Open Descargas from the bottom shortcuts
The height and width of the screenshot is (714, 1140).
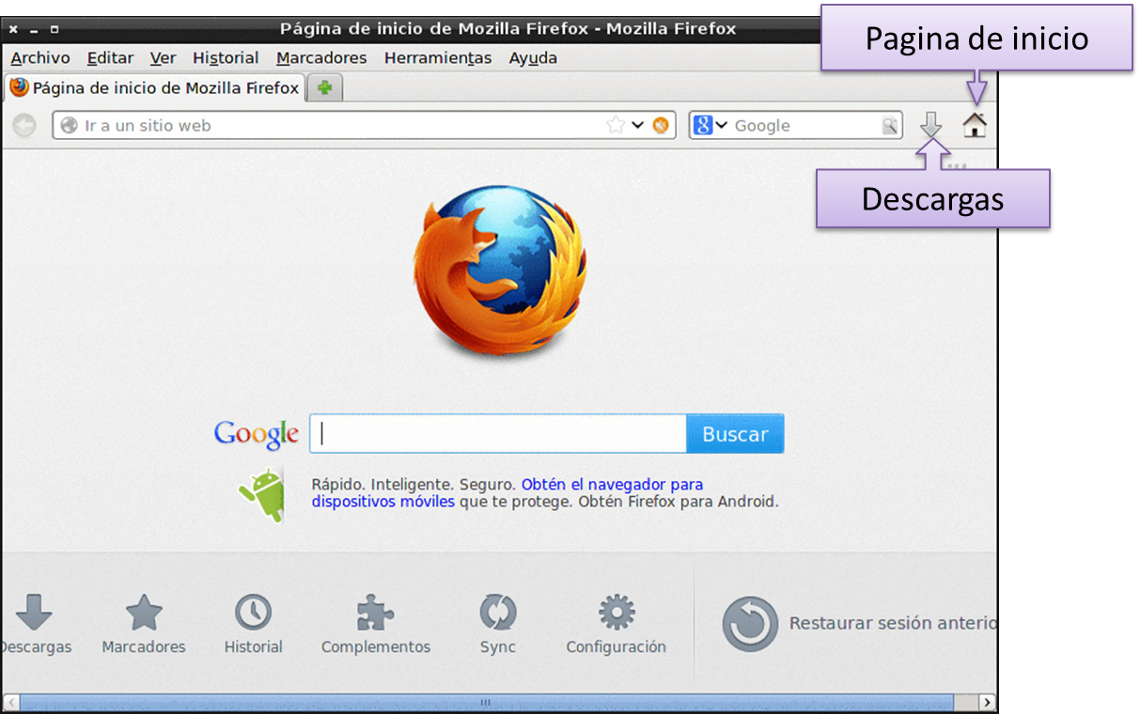35,624
